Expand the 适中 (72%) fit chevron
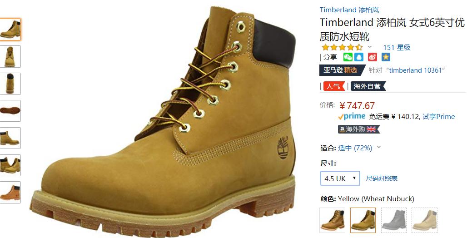 (379, 147)
